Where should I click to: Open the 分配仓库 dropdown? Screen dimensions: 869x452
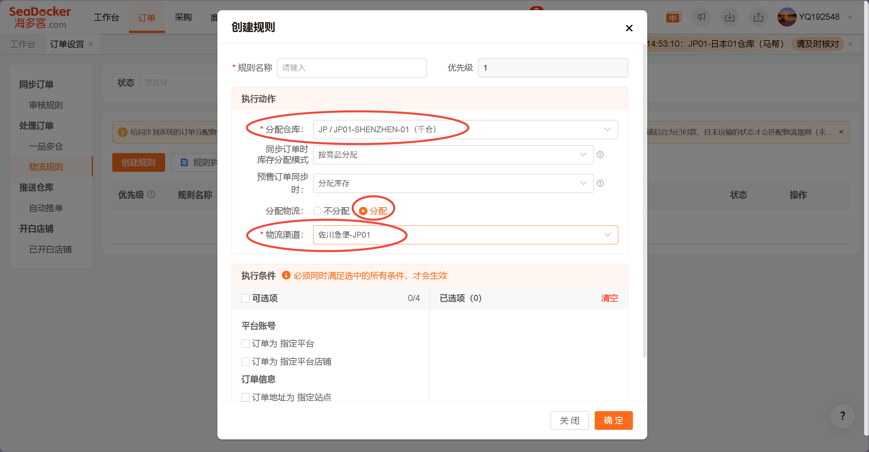[465, 130]
